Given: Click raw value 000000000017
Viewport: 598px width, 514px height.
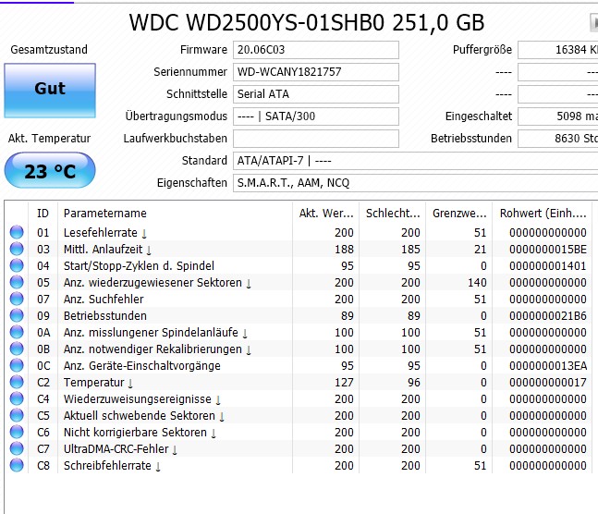Looking at the screenshot, I should coord(548,382).
